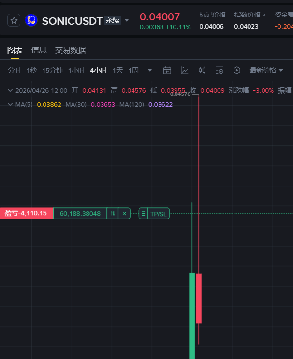The image size is (293, 359).
Task: Collapse the MA indicator row chevron
Action: click(10, 104)
